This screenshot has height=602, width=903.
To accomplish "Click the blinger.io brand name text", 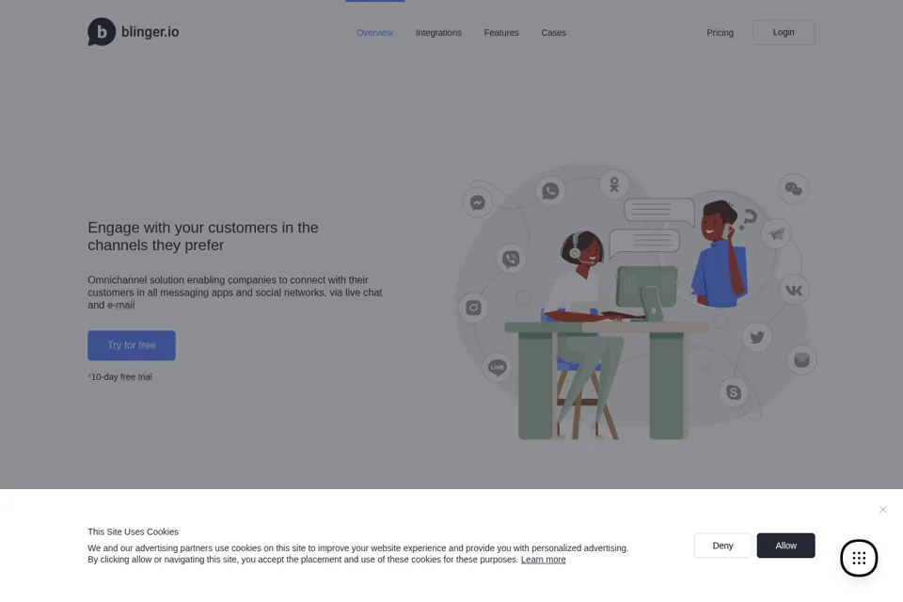I will pos(150,32).
